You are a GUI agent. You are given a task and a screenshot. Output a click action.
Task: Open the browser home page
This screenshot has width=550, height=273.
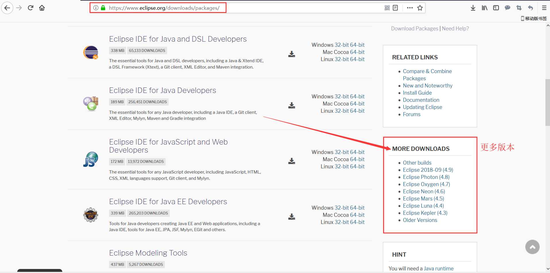[x=42, y=8]
